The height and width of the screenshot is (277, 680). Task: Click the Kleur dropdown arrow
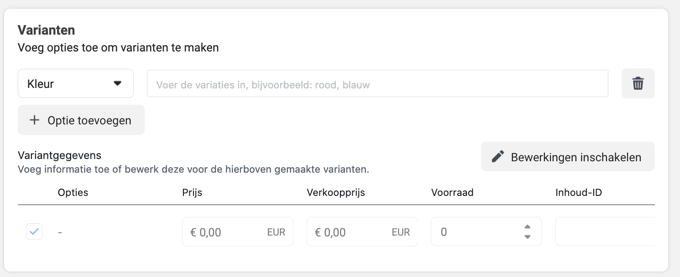pyautogui.click(x=118, y=83)
